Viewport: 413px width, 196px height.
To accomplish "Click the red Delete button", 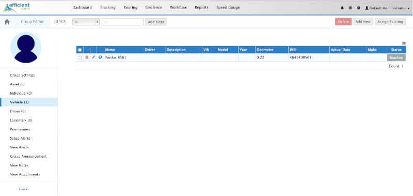I will [x=343, y=22].
